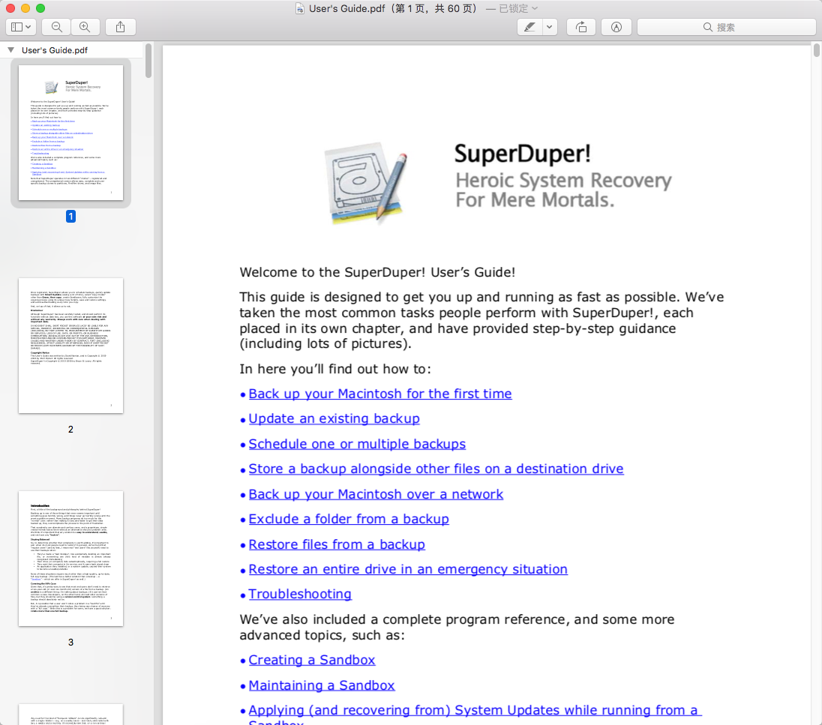Click the document proxy icon in title bar
The image size is (822, 725).
click(300, 8)
